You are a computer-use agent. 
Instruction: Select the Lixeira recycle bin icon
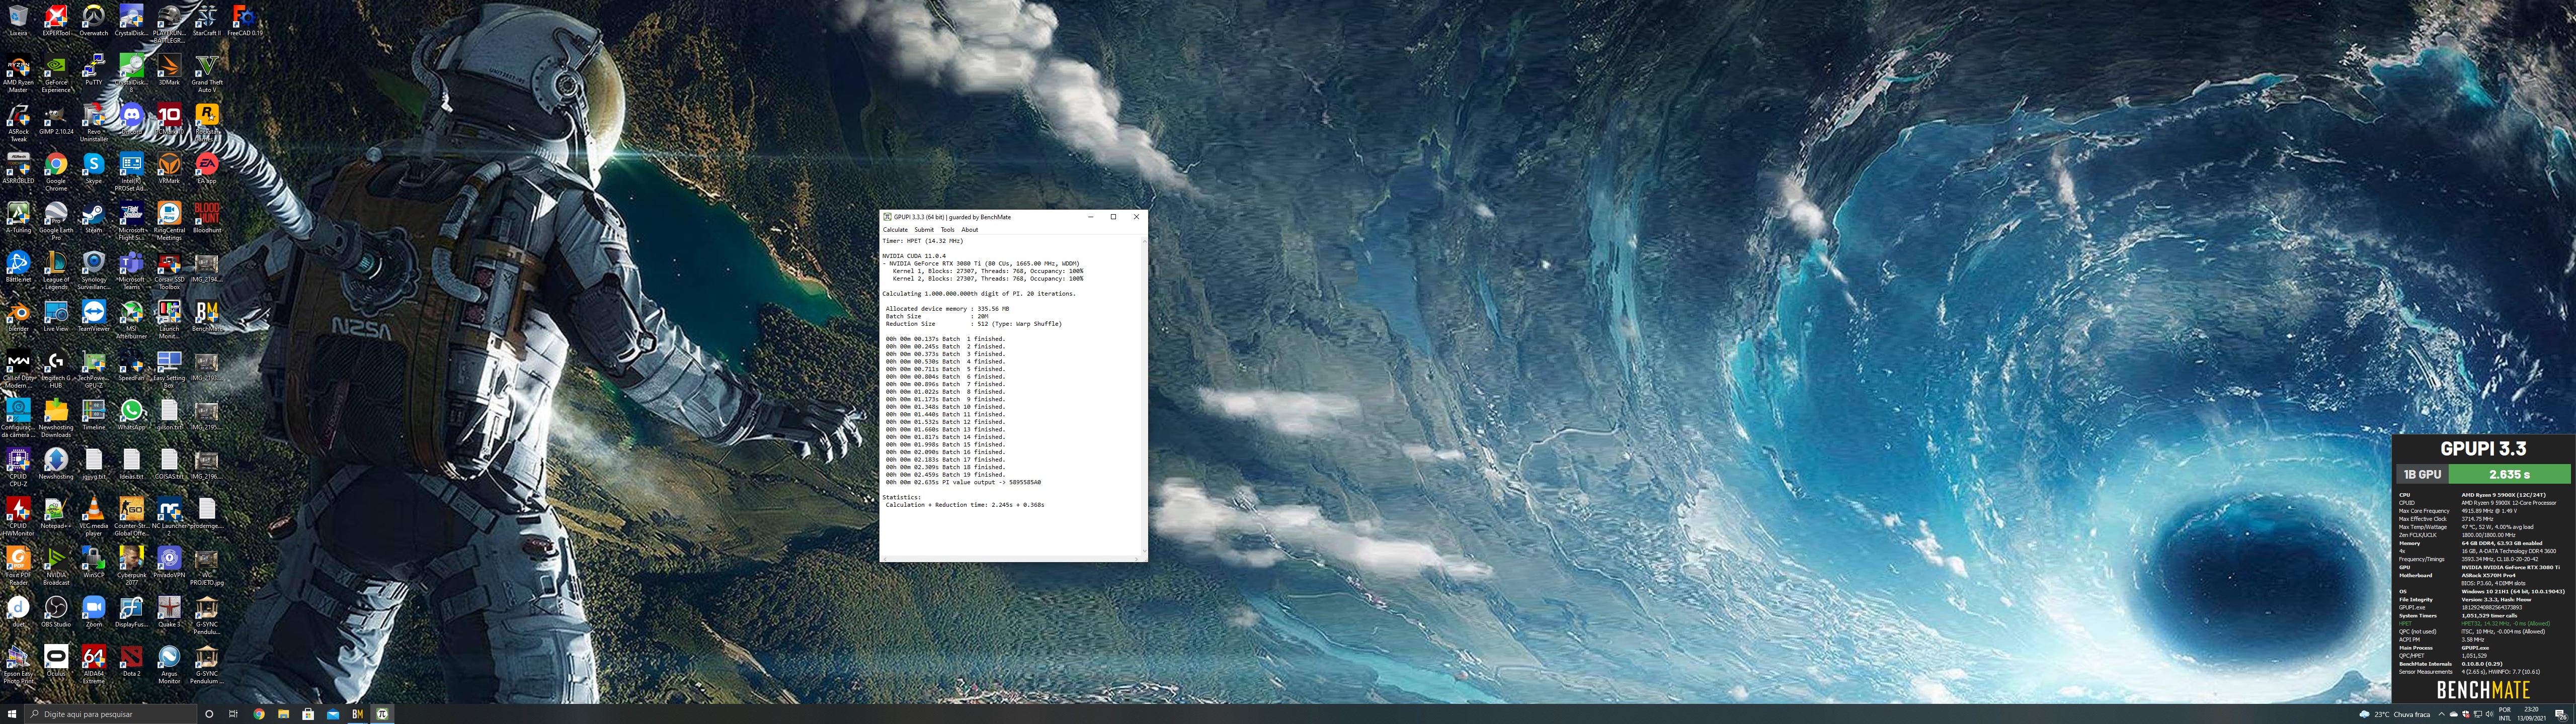pyautogui.click(x=18, y=21)
